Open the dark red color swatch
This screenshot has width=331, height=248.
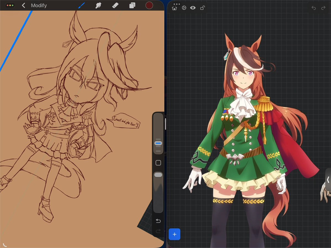pos(149,6)
